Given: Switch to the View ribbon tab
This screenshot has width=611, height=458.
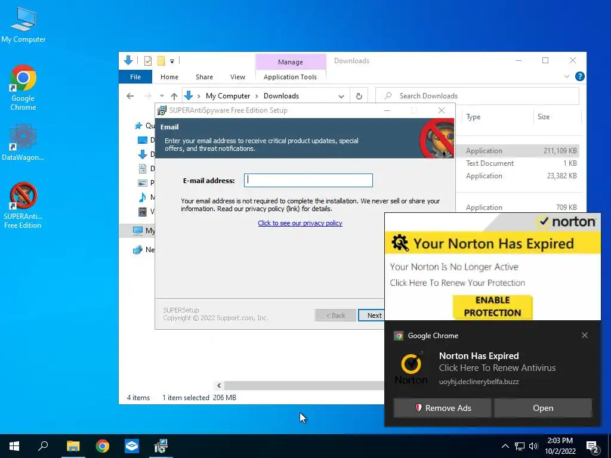Looking at the screenshot, I should [x=237, y=77].
